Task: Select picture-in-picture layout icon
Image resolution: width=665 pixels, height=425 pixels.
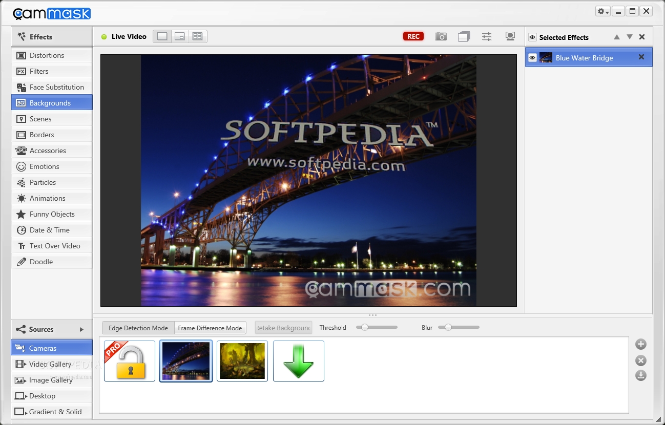Action: click(180, 36)
